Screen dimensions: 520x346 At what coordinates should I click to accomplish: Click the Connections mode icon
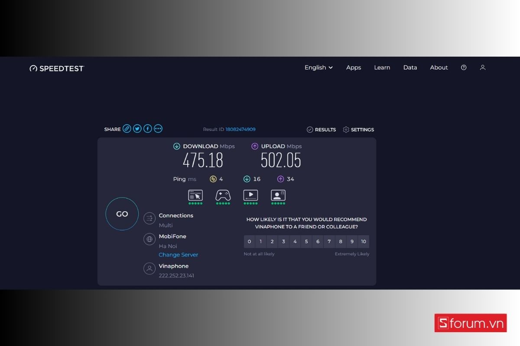pyautogui.click(x=149, y=218)
